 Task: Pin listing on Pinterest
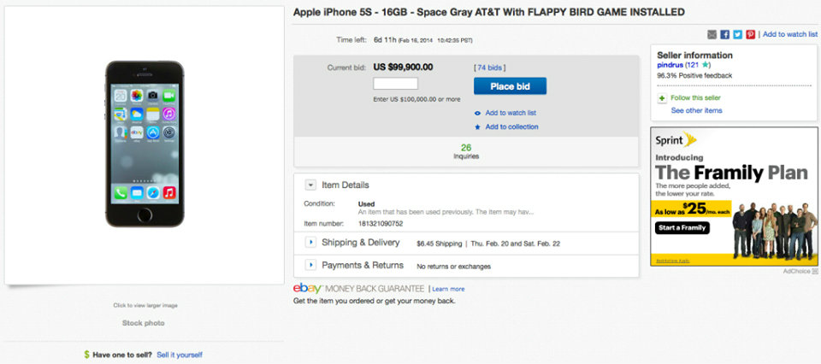point(750,34)
